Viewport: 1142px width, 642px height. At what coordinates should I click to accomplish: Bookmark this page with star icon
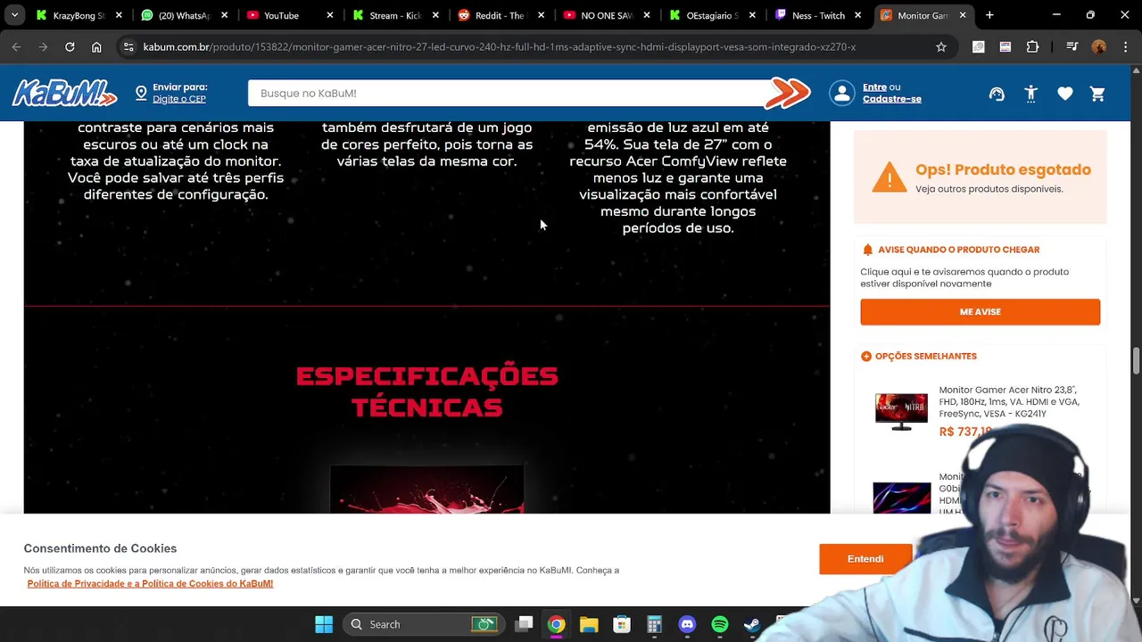(941, 46)
